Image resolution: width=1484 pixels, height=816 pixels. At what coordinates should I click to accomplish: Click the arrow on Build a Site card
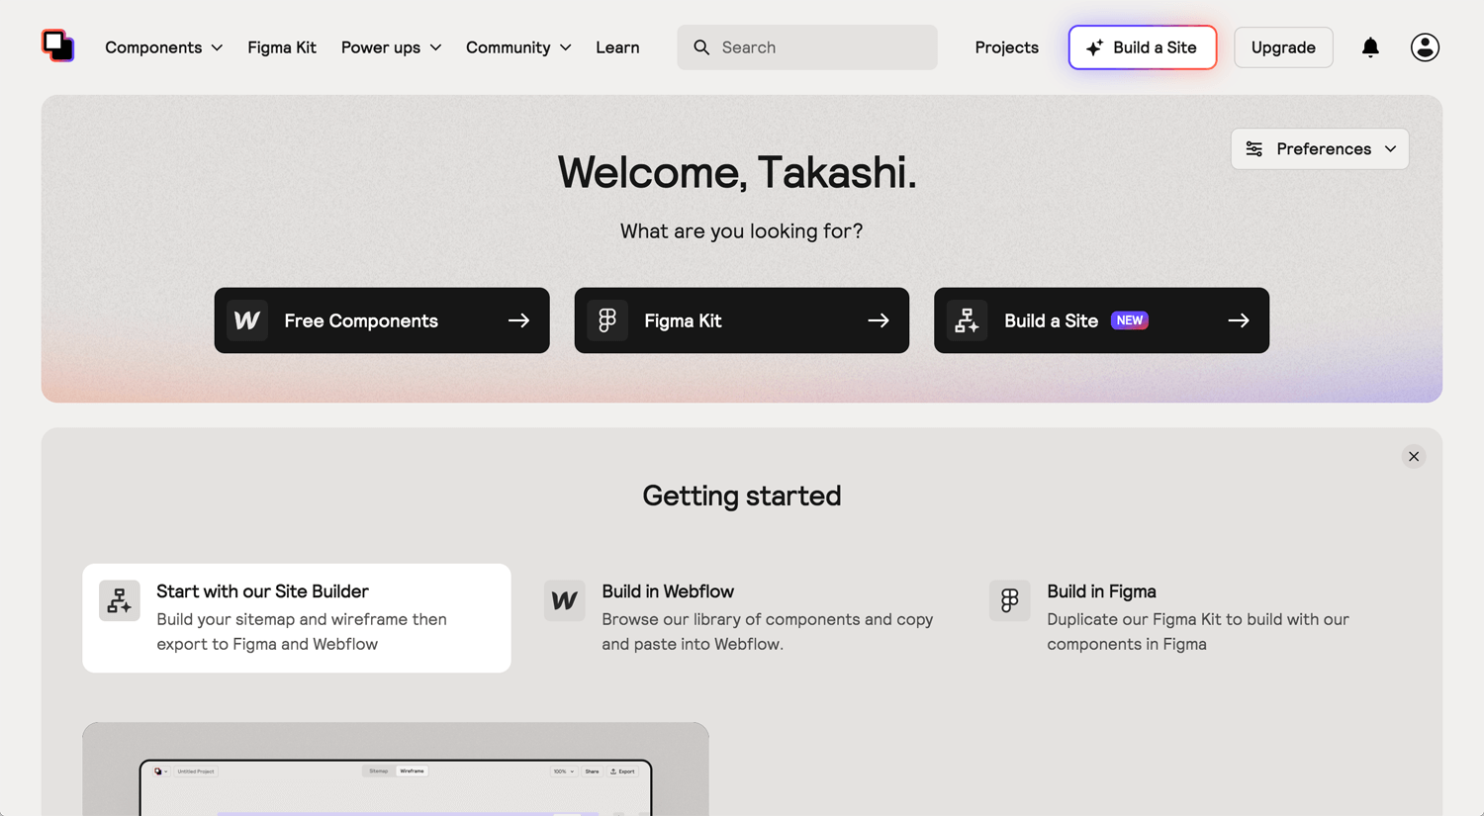tap(1239, 320)
